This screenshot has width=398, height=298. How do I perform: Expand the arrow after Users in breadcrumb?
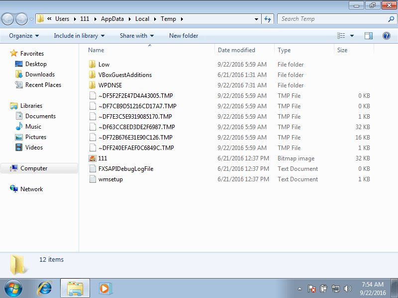click(75, 19)
